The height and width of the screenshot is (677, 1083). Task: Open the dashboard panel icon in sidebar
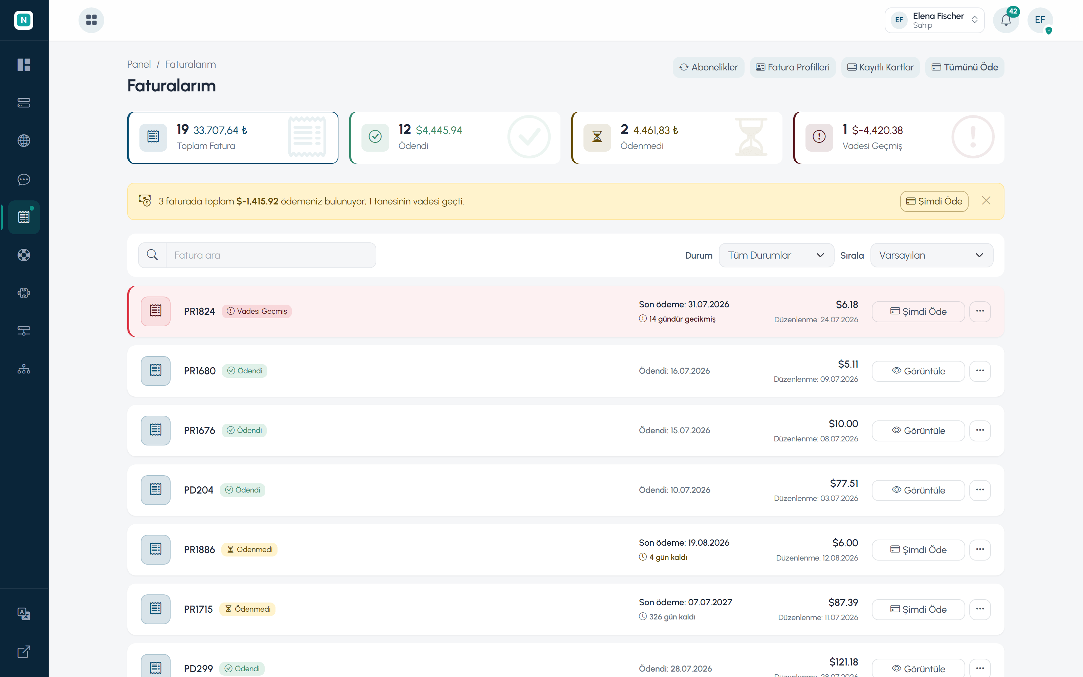pos(24,65)
